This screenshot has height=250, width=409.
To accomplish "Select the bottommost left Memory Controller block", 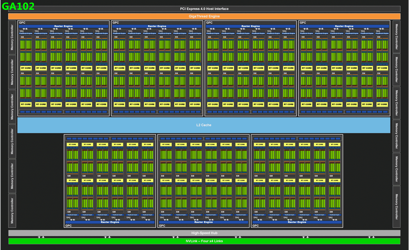I will [x=12, y=211].
